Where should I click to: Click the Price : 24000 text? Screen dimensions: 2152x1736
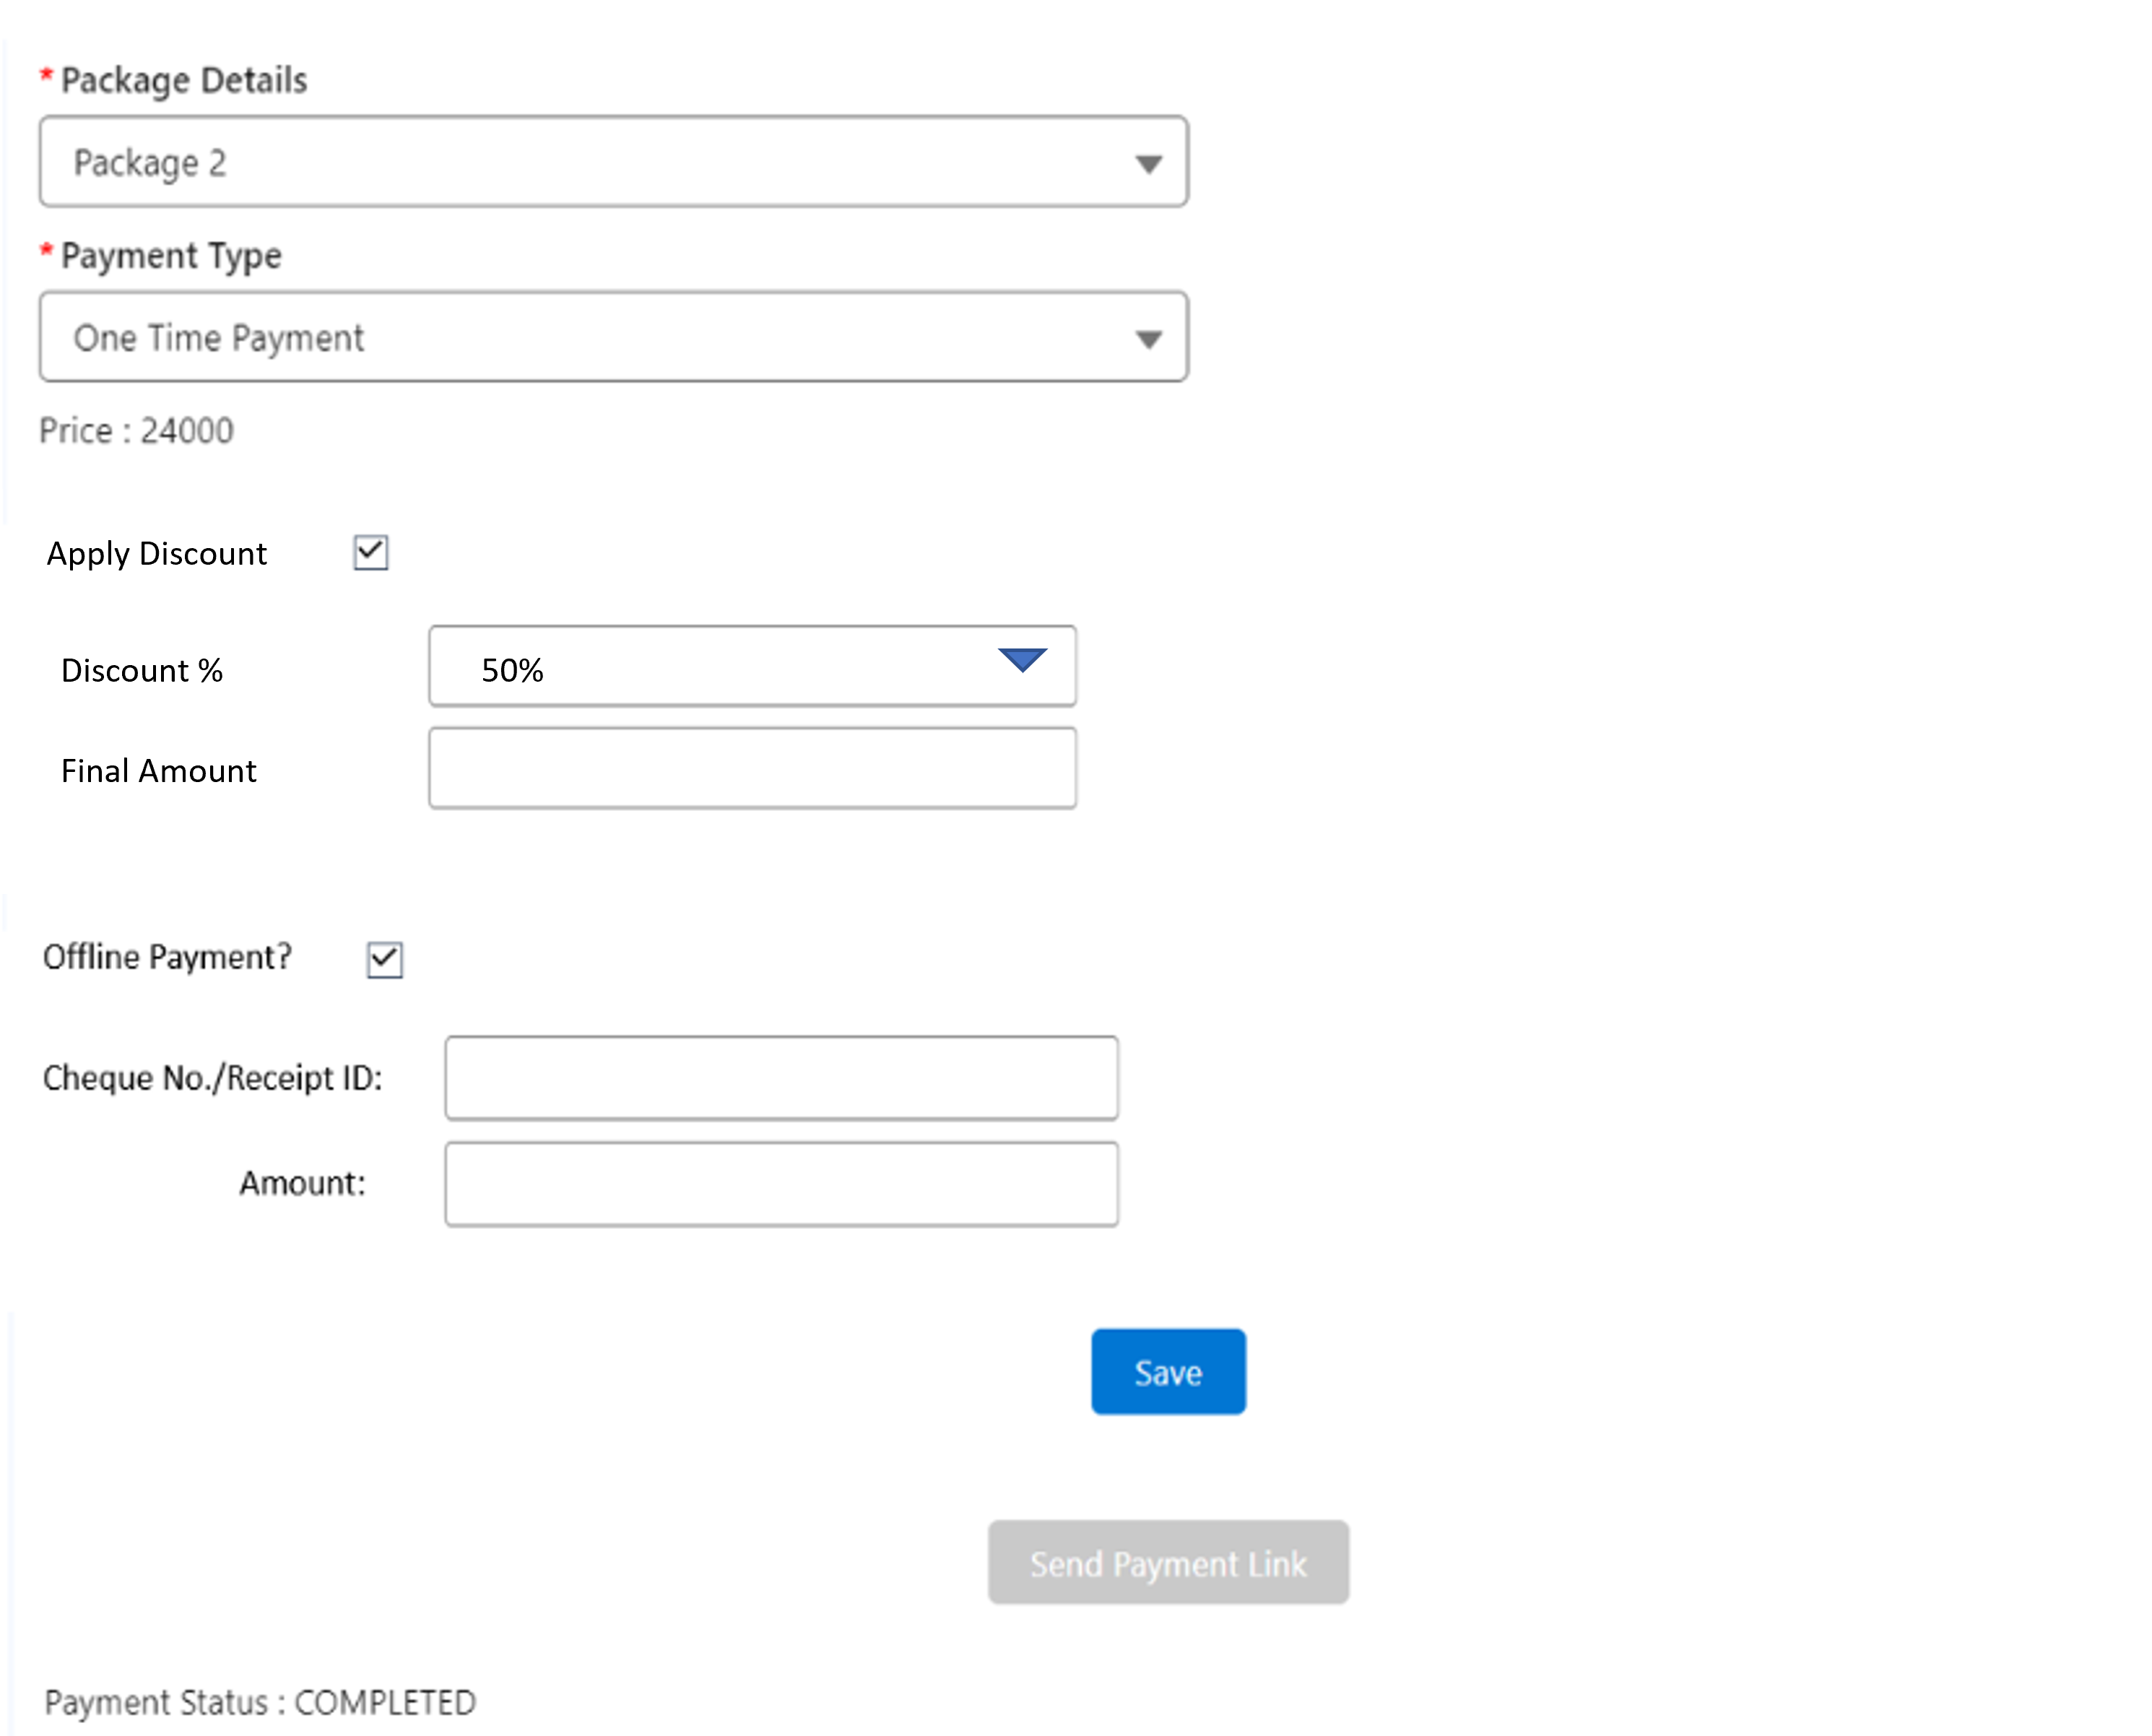pyautogui.click(x=136, y=431)
